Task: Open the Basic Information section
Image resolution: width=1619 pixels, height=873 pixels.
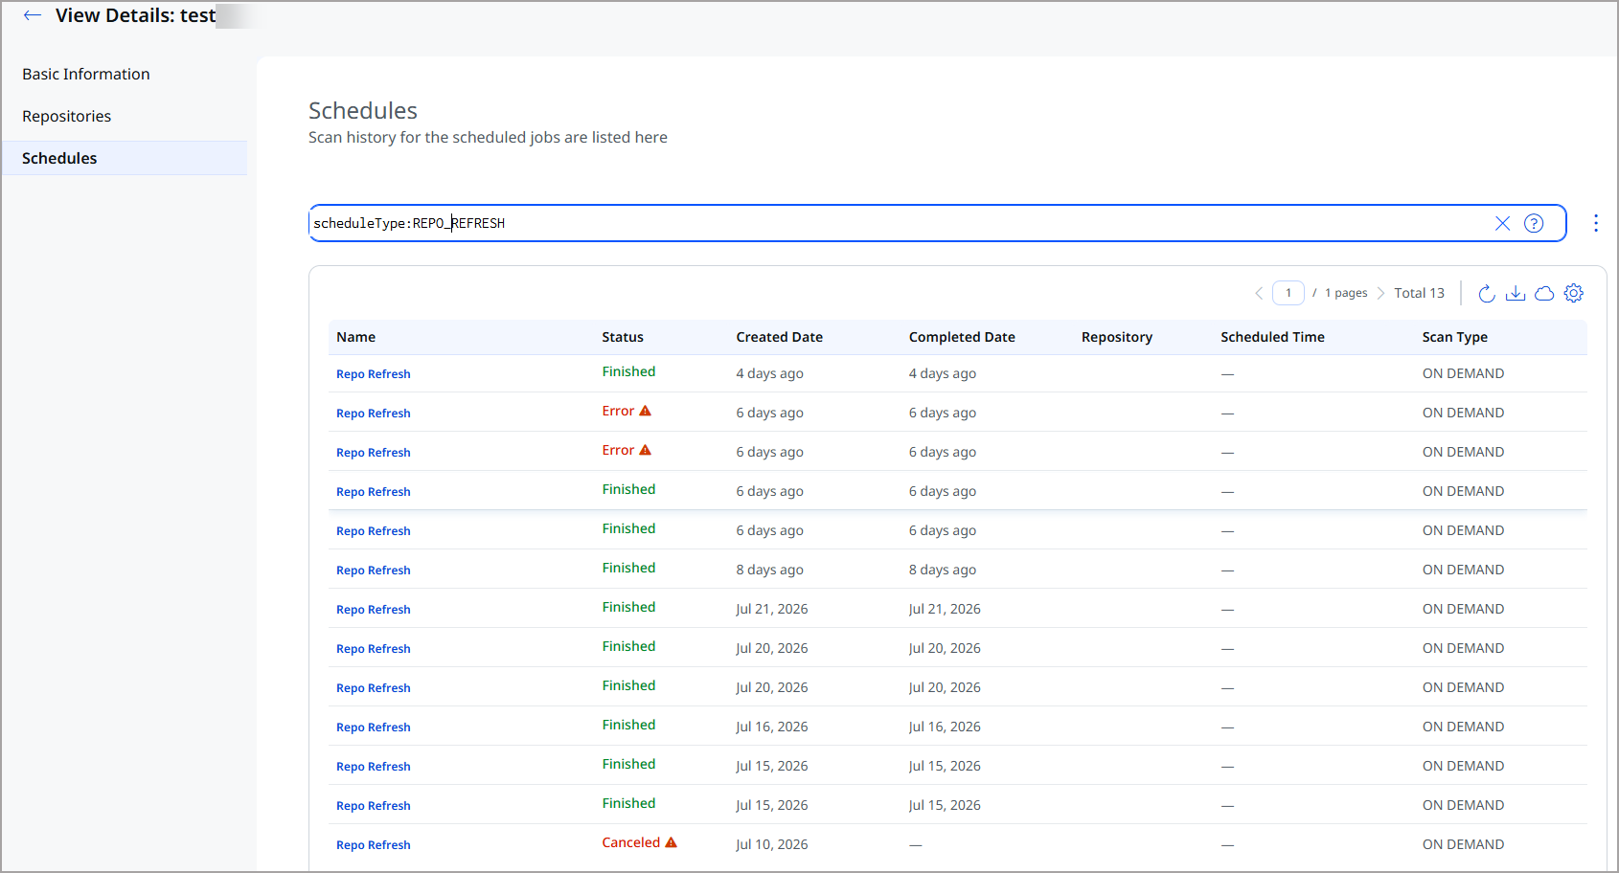Action: click(x=86, y=74)
